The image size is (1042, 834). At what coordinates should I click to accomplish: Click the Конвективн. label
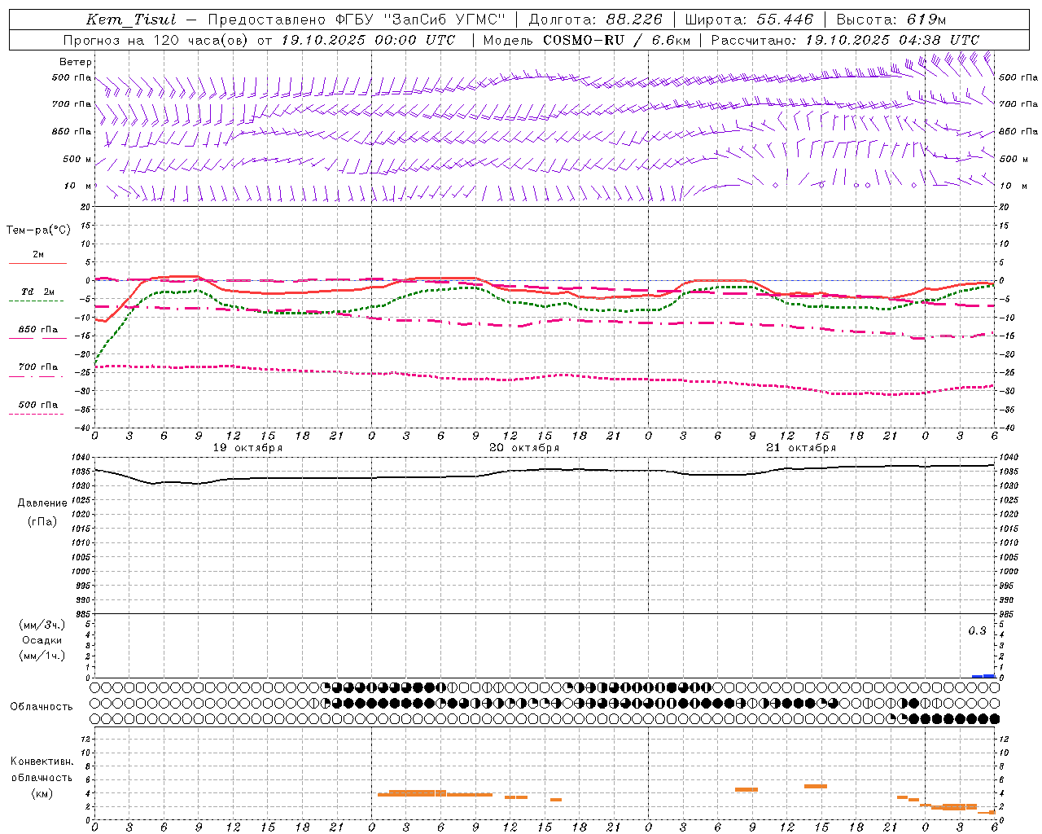click(x=42, y=762)
